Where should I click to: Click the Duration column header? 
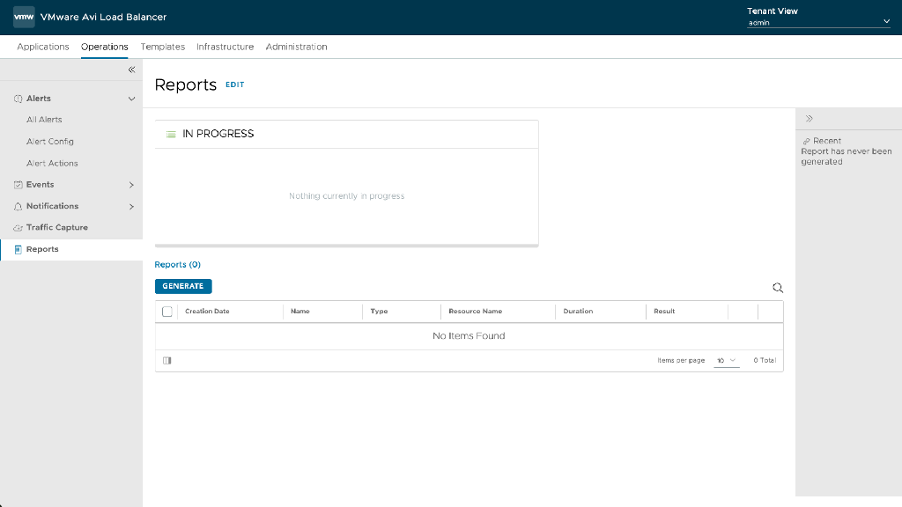[x=578, y=311]
